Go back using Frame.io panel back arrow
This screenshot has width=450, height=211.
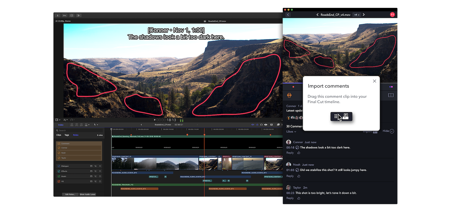click(288, 15)
